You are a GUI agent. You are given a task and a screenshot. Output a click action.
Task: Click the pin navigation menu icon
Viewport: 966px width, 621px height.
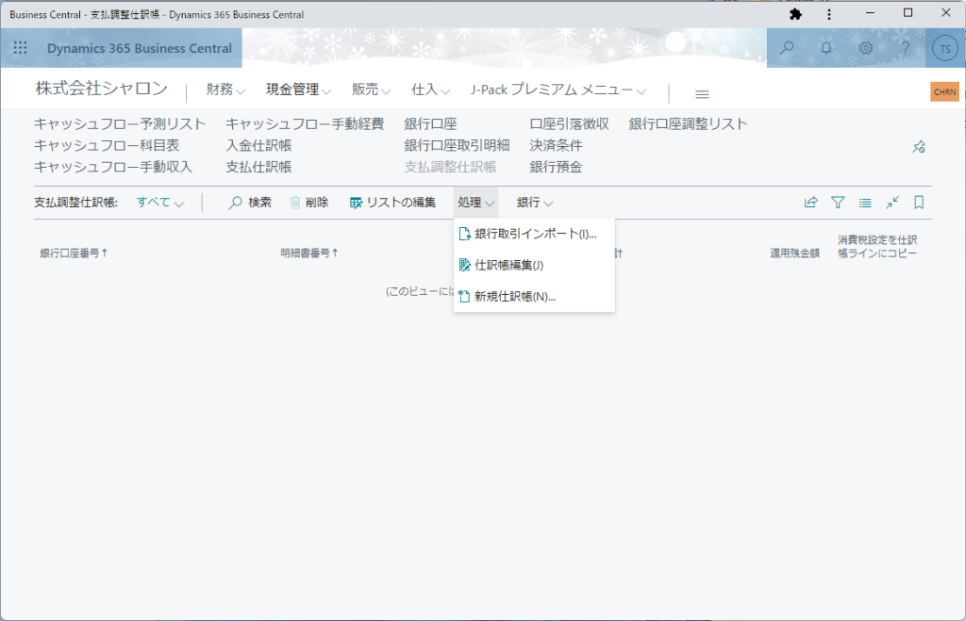(919, 146)
